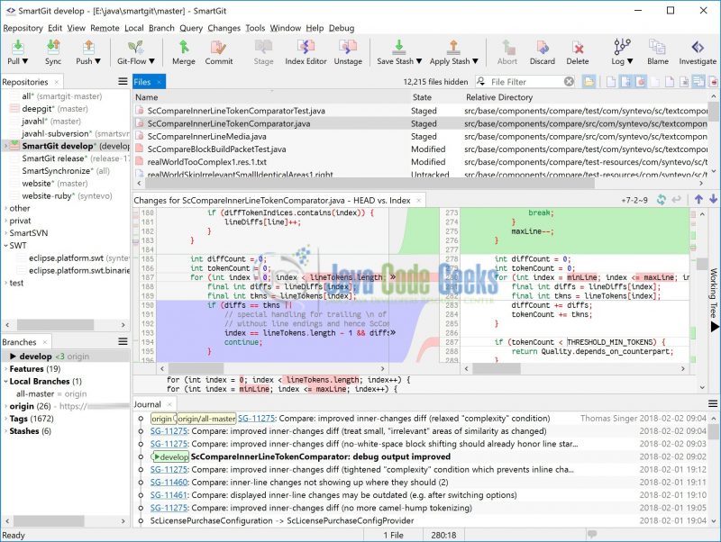The height and width of the screenshot is (542, 721).
Task: Click the Discard toolbar icon
Action: click(543, 48)
